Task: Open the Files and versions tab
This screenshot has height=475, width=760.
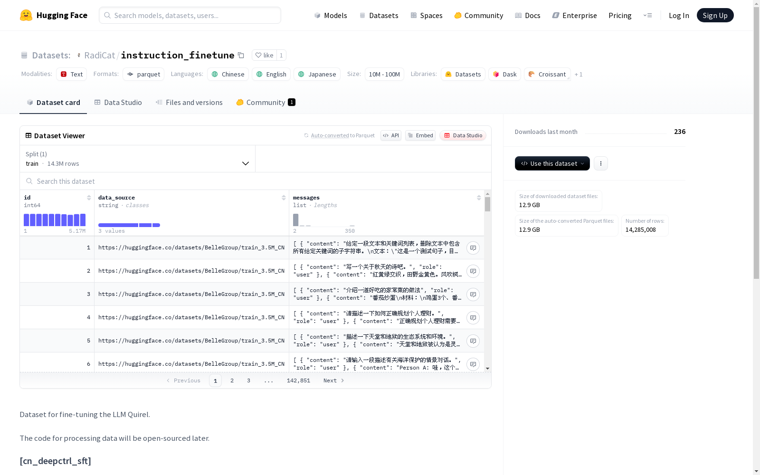Action: coord(189,102)
